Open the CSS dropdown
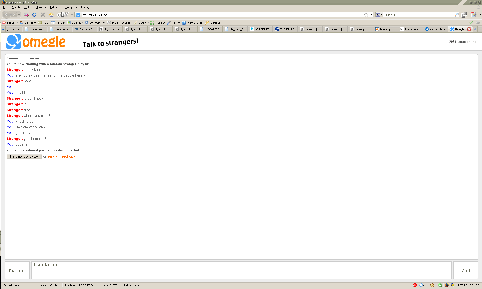This screenshot has height=289, width=482. [x=44, y=23]
